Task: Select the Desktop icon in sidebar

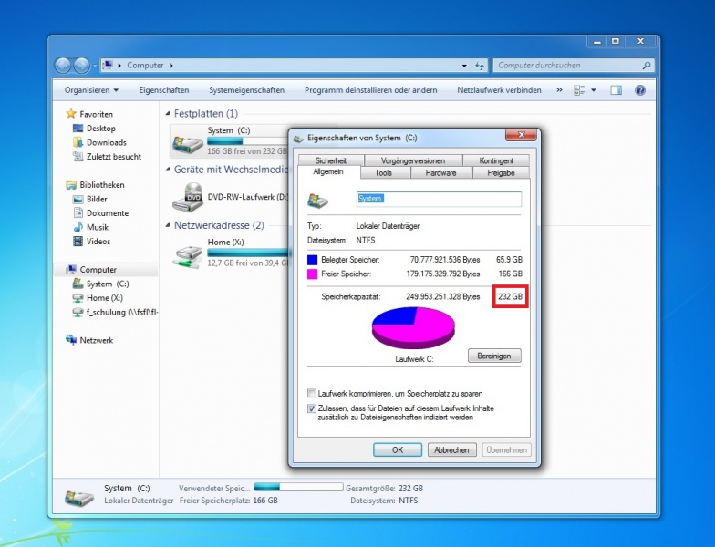Action: tap(78, 128)
